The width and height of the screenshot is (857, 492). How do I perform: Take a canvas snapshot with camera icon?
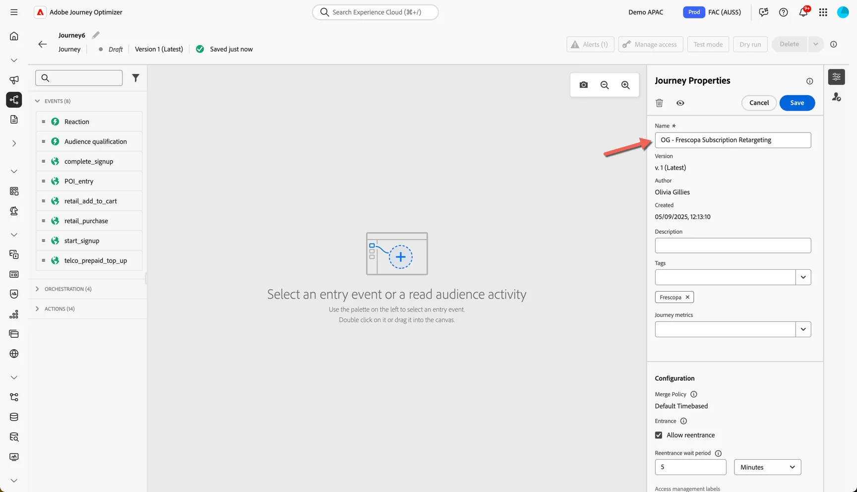(x=584, y=85)
